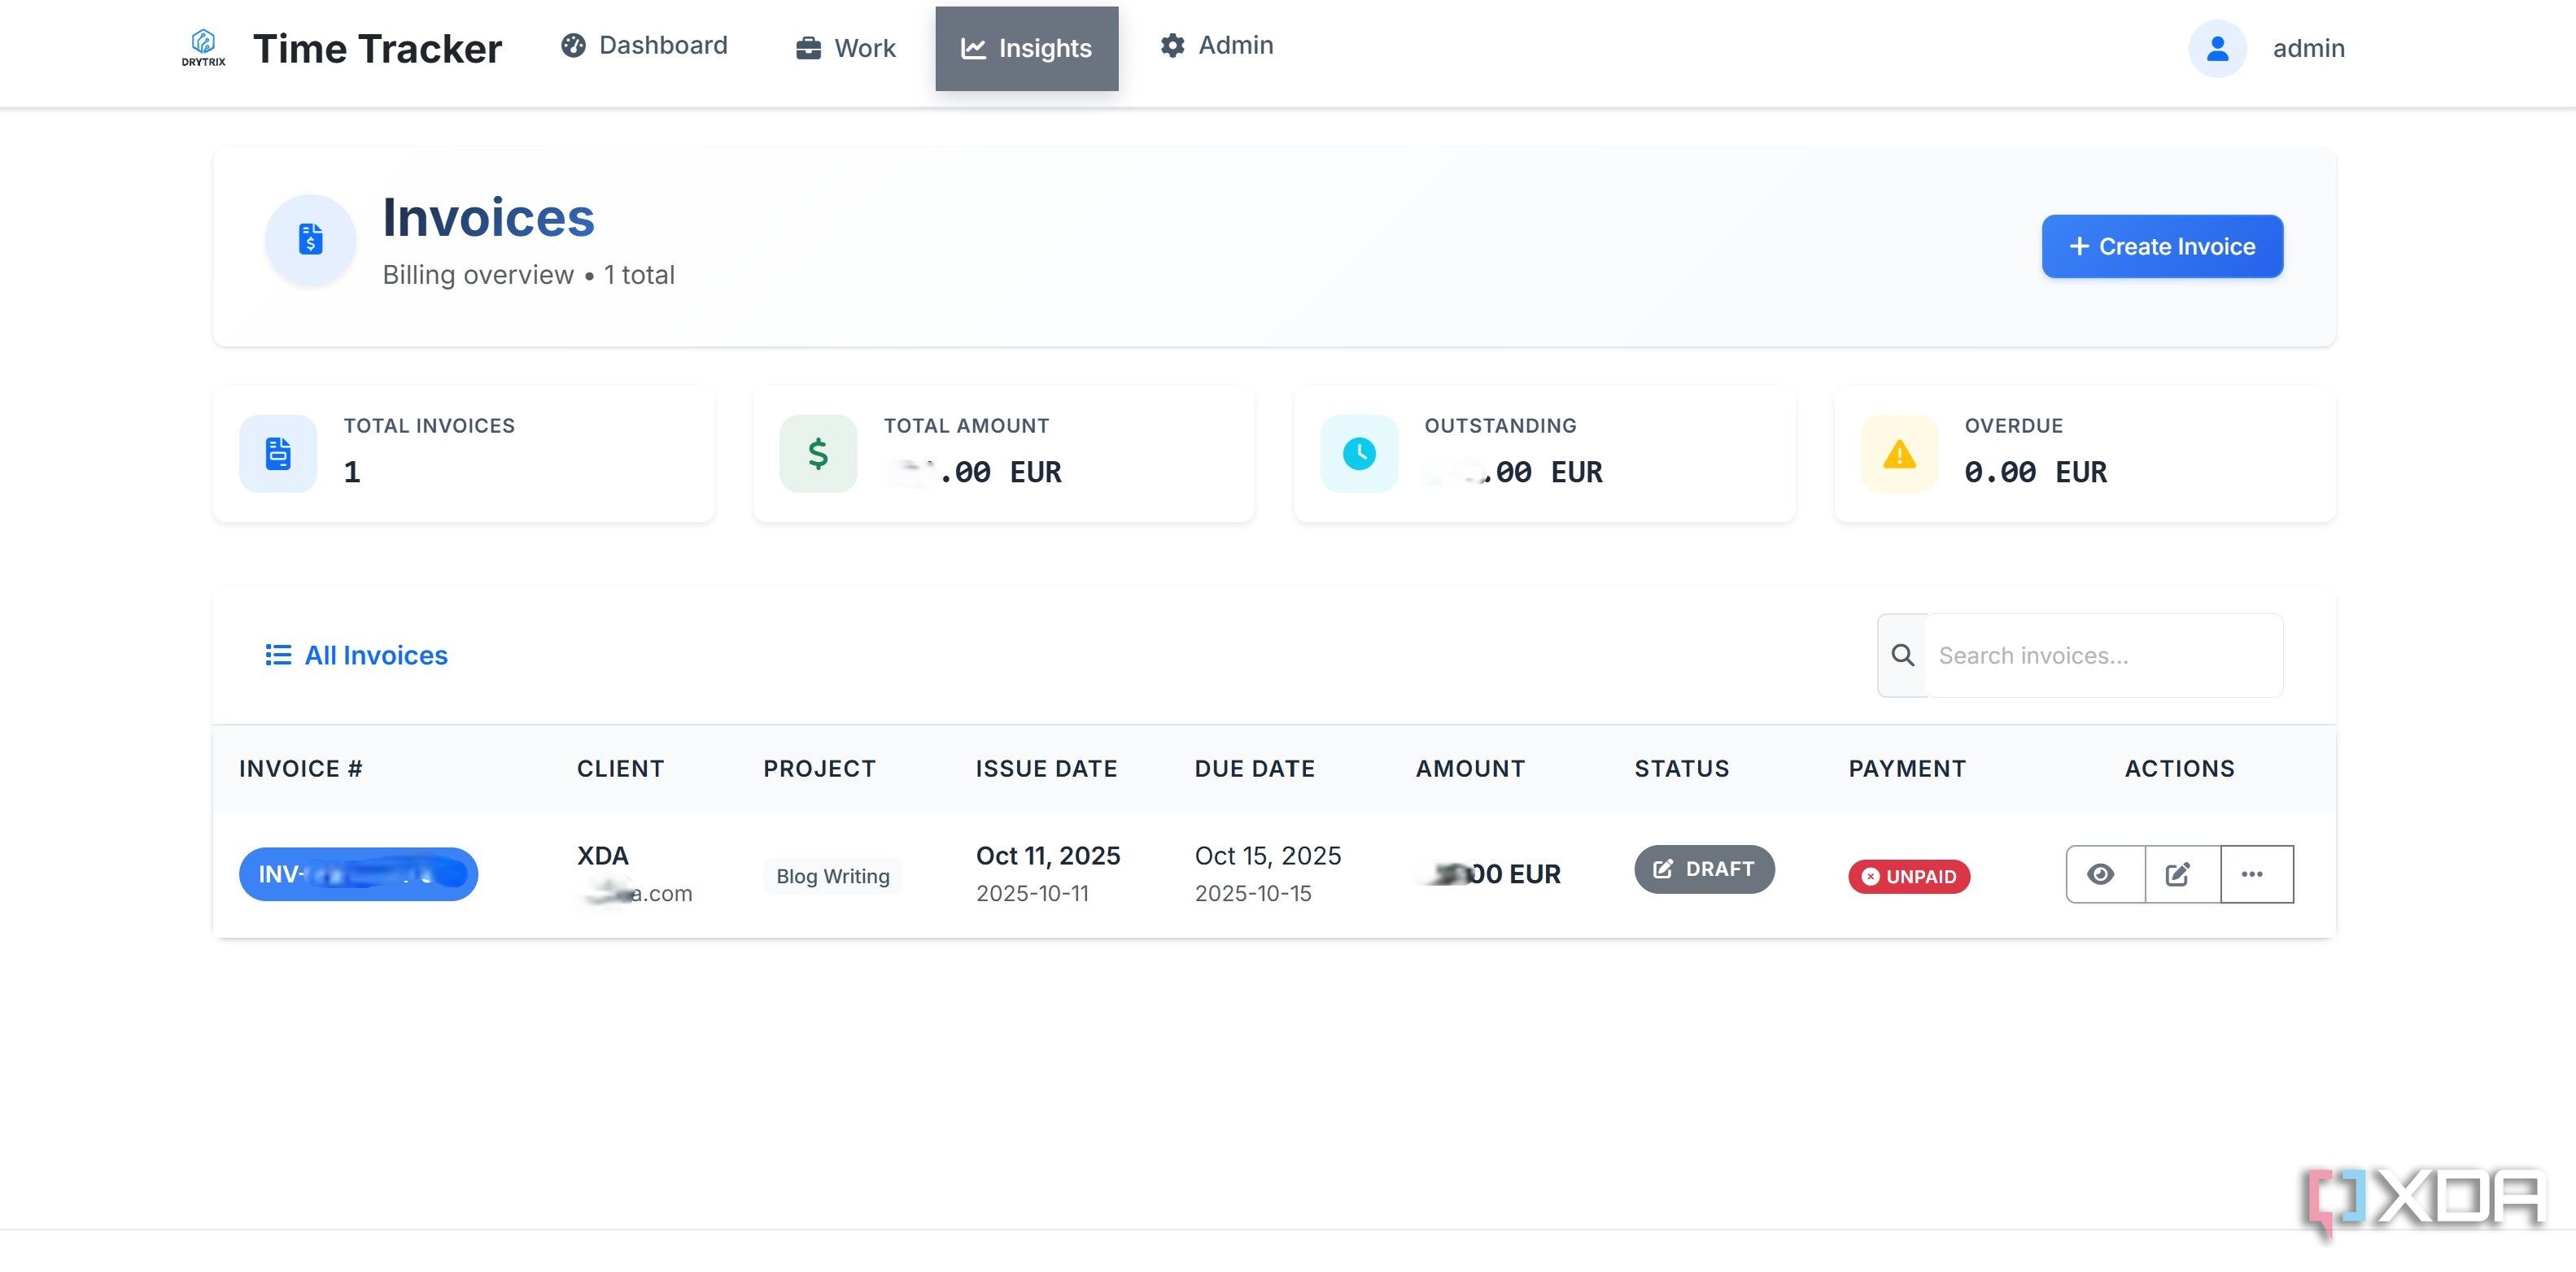
Task: Click the Status column header
Action: pyautogui.click(x=1682, y=769)
